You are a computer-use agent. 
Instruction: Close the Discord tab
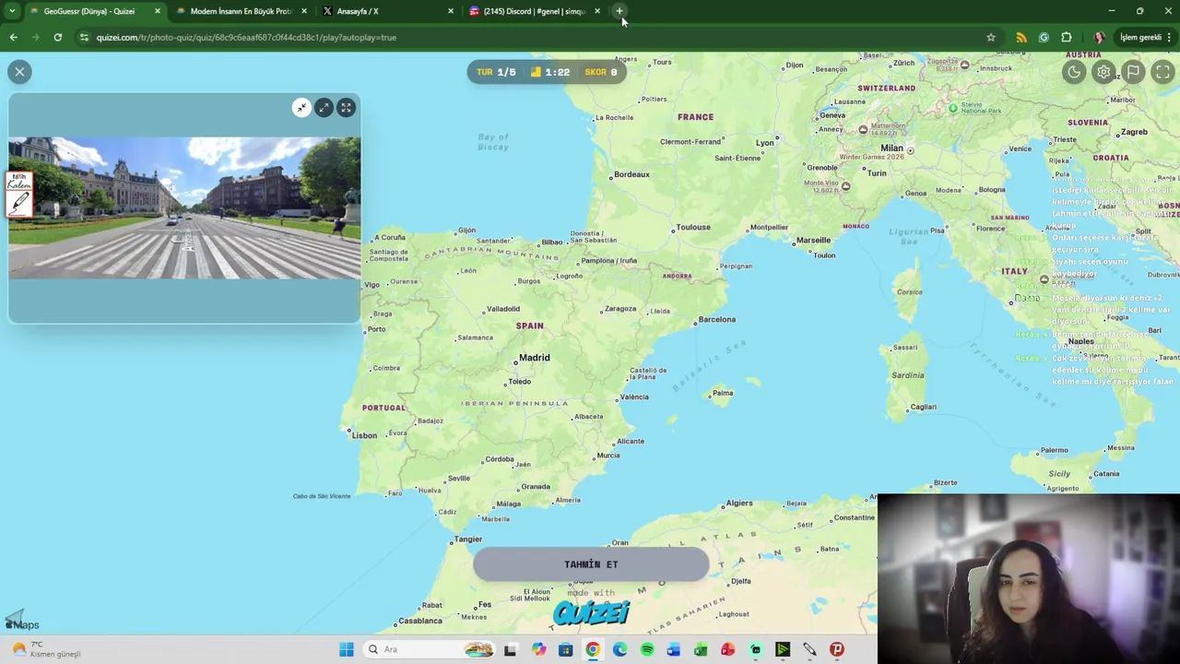tap(597, 11)
